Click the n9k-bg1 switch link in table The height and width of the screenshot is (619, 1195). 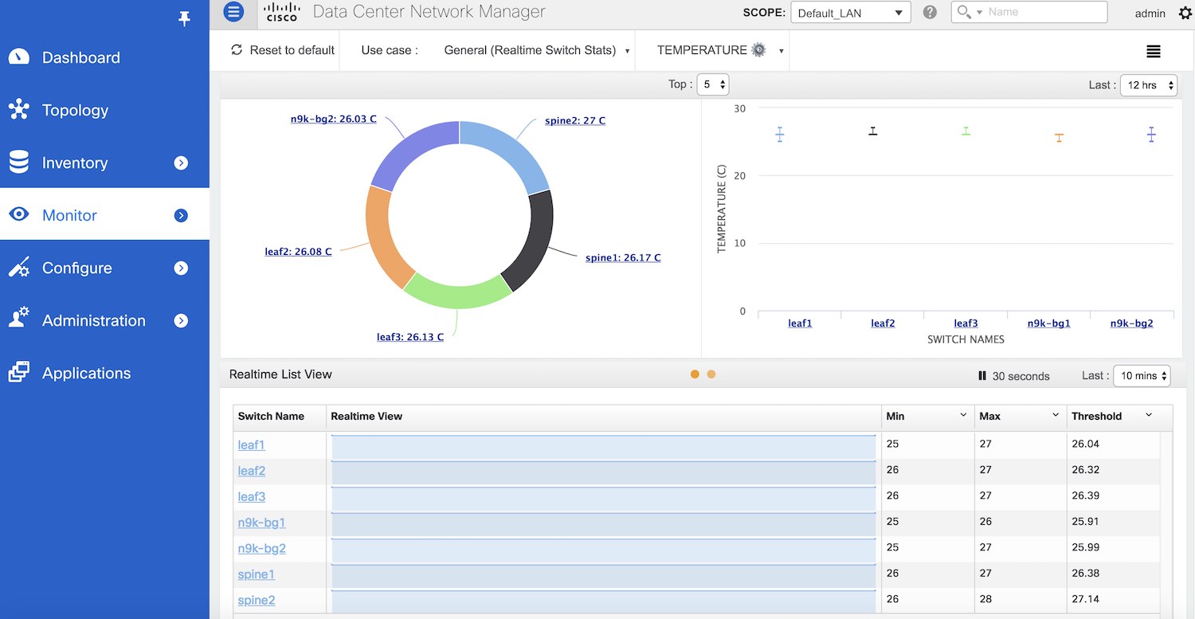pos(261,523)
